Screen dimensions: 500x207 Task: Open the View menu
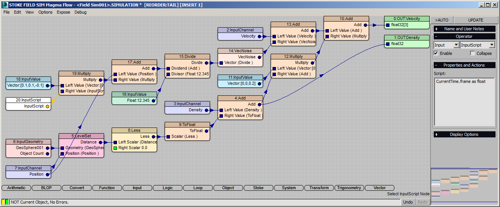(x=30, y=12)
